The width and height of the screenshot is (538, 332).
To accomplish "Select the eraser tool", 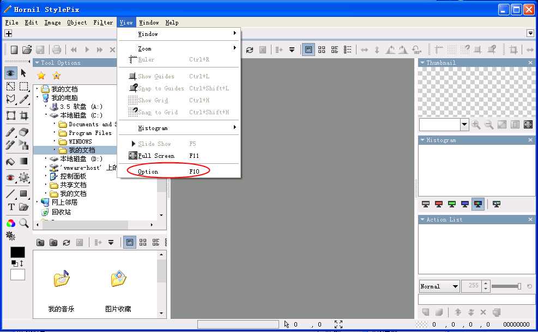I will [23, 132].
